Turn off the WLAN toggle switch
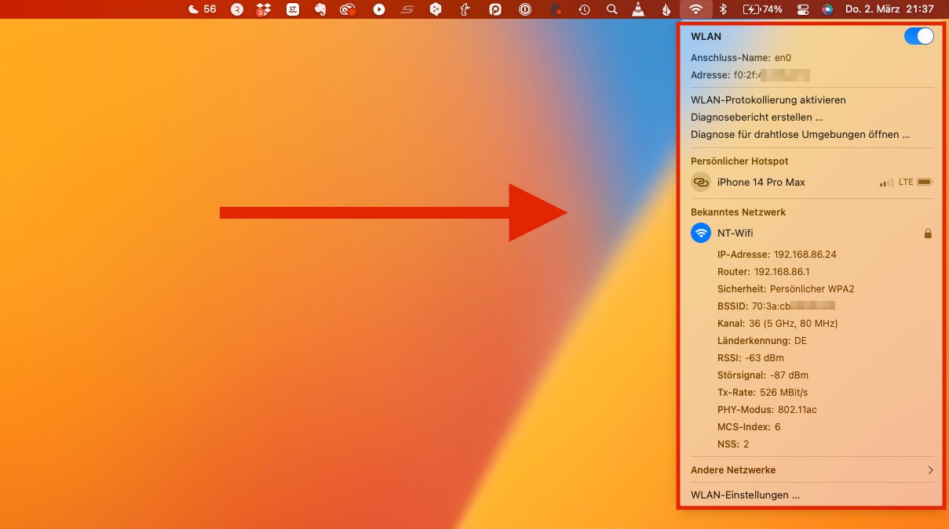The width and height of the screenshot is (949, 529). tap(918, 36)
